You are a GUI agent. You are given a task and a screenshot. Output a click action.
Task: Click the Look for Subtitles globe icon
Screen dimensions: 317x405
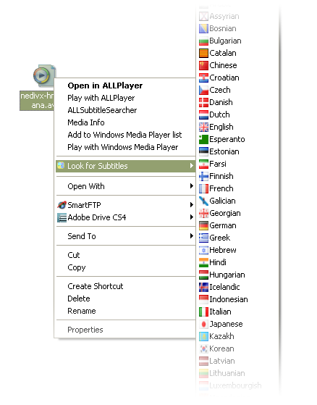pyautogui.click(x=61, y=166)
